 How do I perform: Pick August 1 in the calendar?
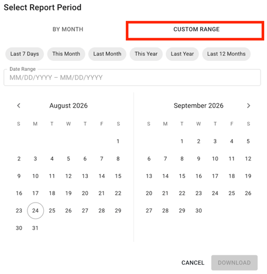tap(118, 141)
